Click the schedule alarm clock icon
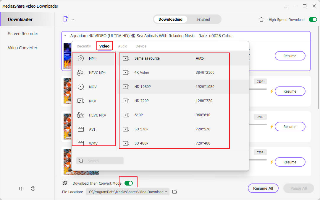The image size is (320, 200). coord(65,183)
